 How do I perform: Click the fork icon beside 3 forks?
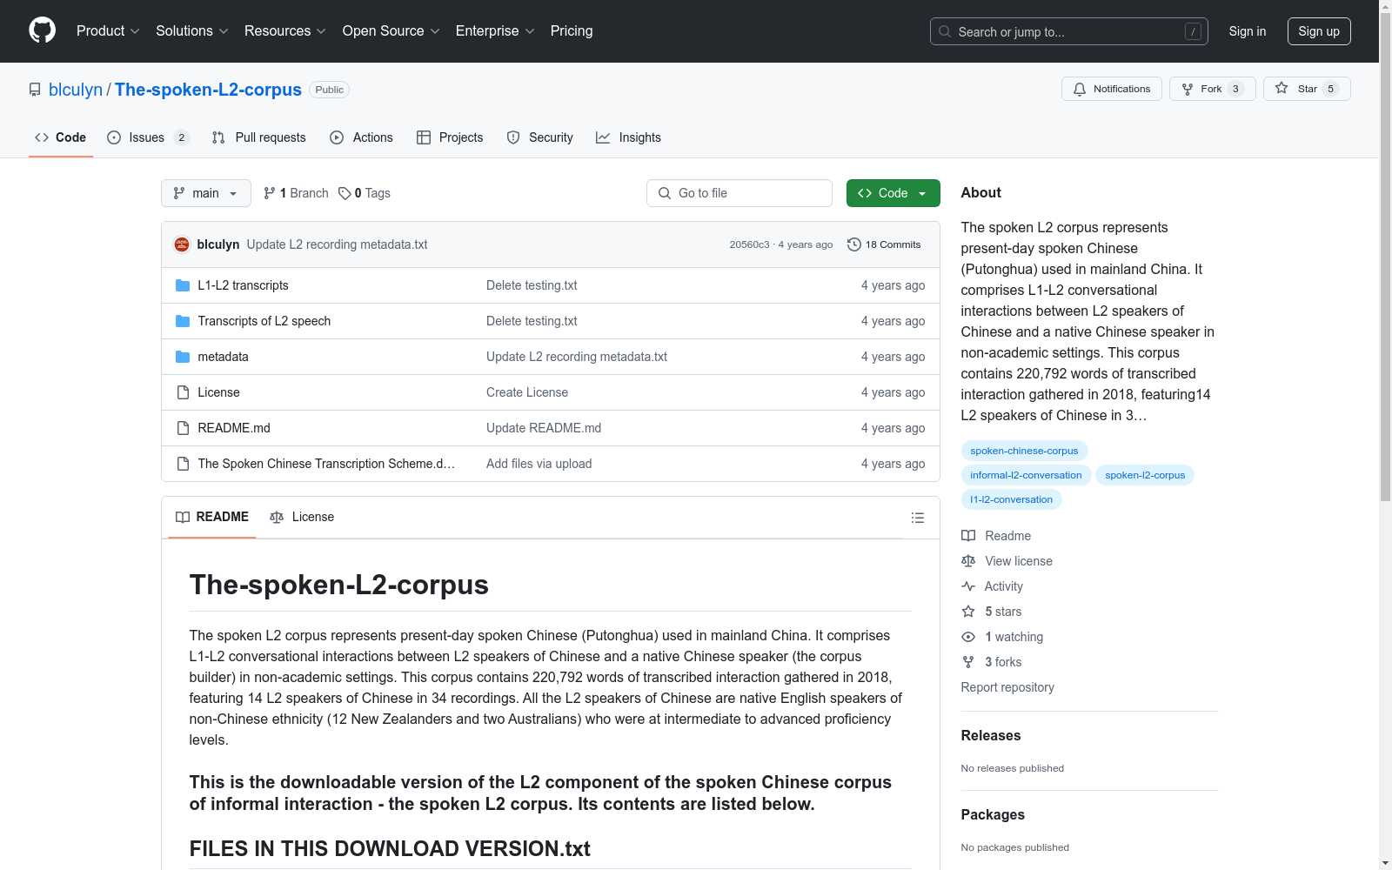(968, 662)
